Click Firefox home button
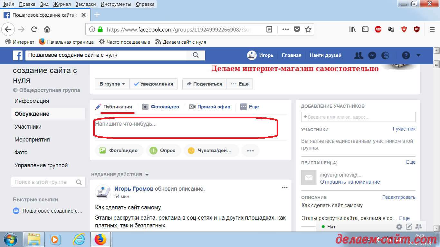440x247 pixels. coord(47,29)
